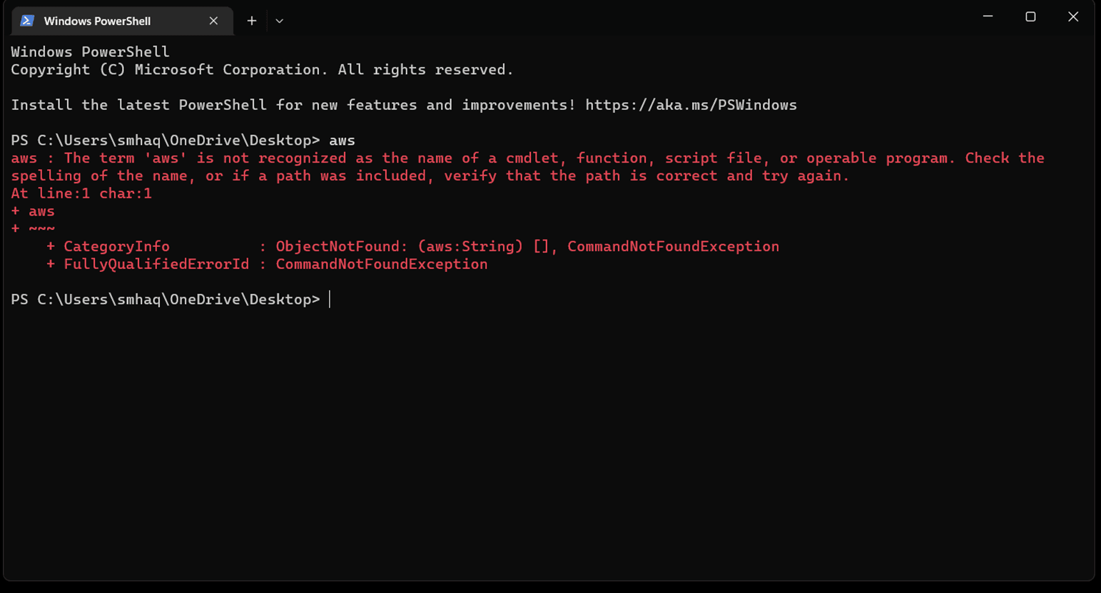Click the CategoryInfo error line

point(116,246)
